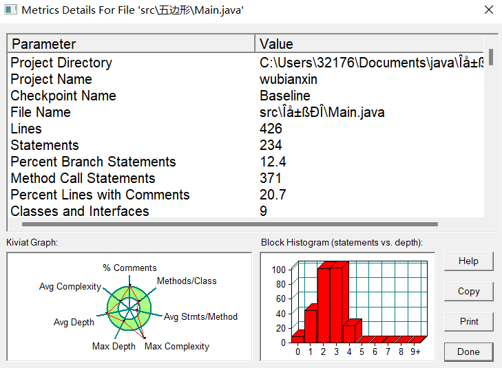Click the Methods/Class axis label
This screenshot has height=368, width=502.
pos(187,281)
